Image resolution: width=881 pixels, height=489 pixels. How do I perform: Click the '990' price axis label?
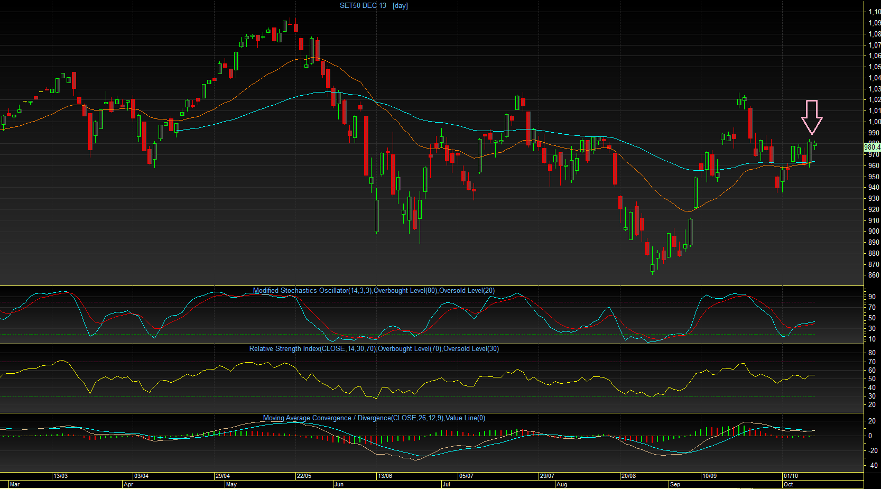(x=874, y=133)
